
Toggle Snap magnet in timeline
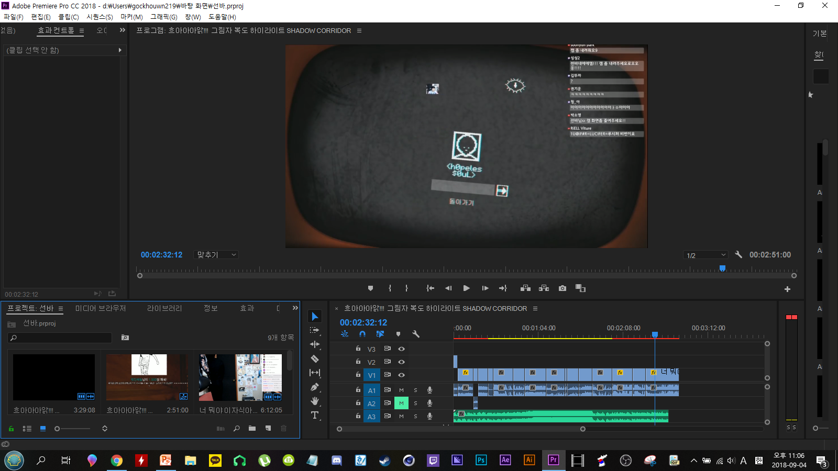[362, 334]
